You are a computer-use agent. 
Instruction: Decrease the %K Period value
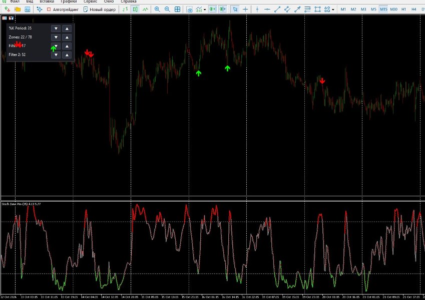tap(56, 28)
